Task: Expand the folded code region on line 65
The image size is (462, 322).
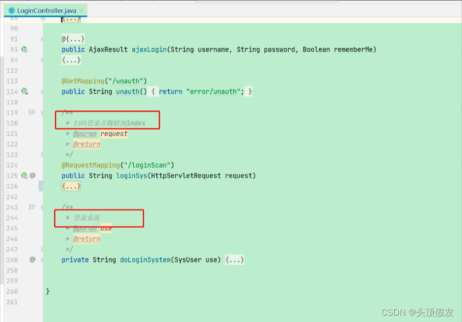Action: coord(71,19)
